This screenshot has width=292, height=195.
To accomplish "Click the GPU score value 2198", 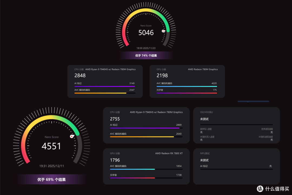I will [x=162, y=75].
